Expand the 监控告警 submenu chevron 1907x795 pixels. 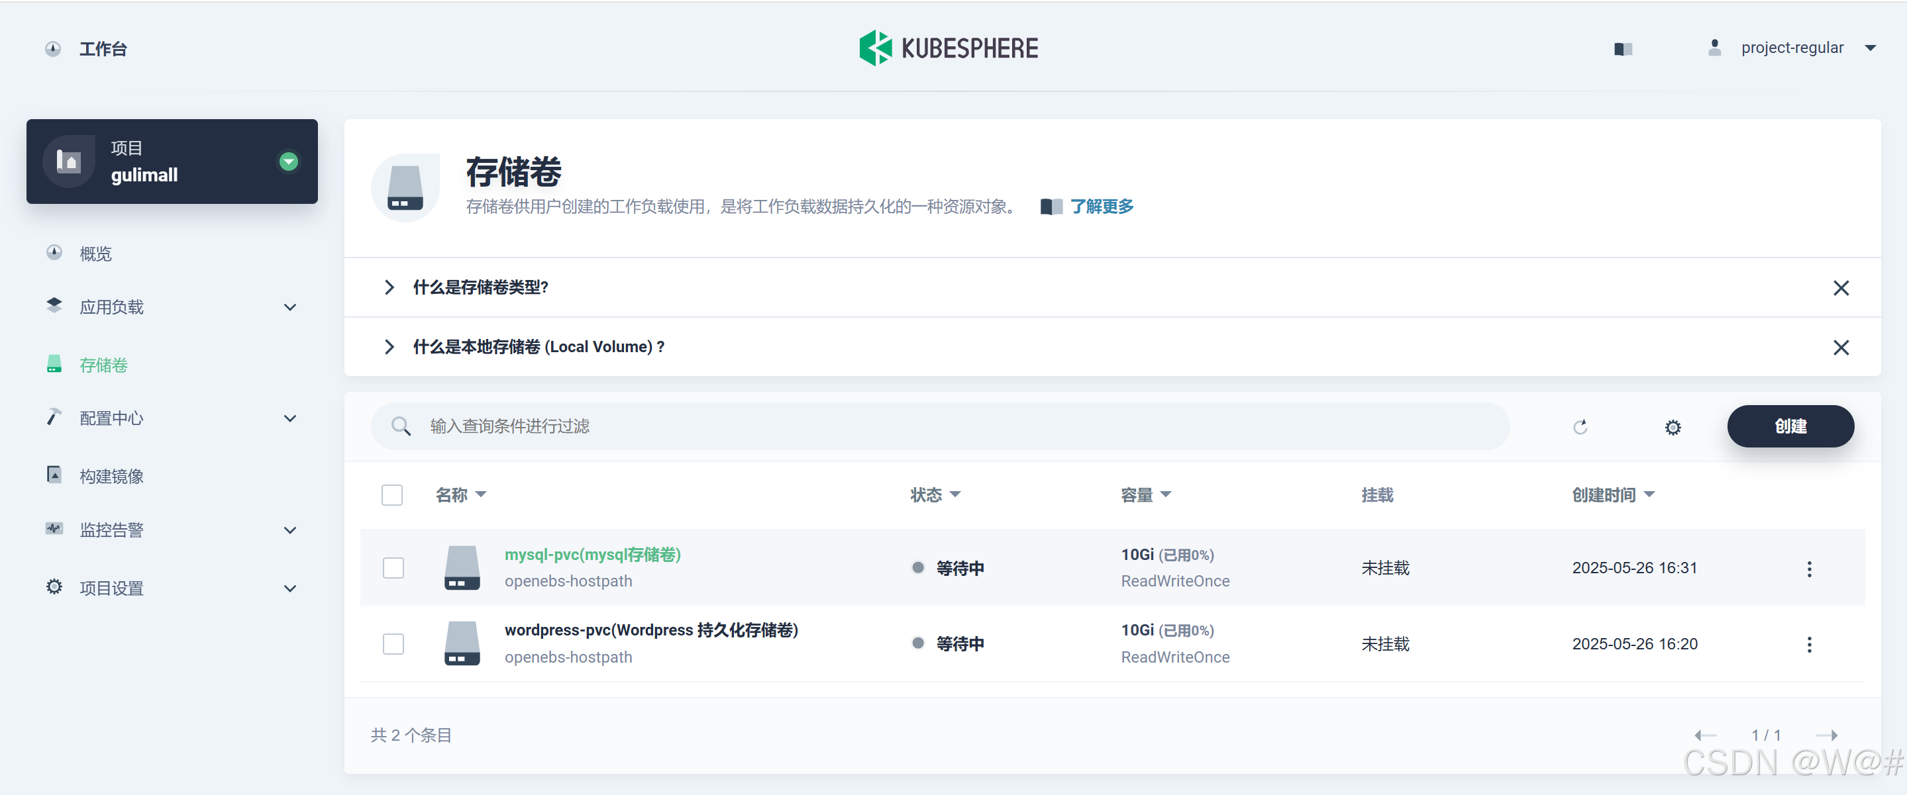[290, 530]
